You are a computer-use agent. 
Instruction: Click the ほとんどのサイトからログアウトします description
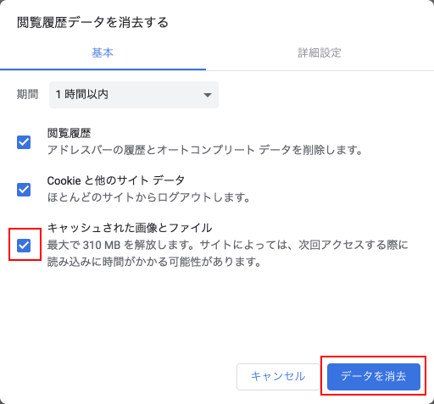pyautogui.click(x=148, y=197)
